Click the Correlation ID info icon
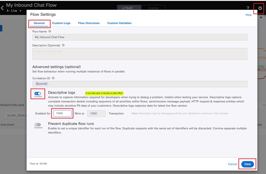Screen dimensions: 266x174 (x=53, y=78)
